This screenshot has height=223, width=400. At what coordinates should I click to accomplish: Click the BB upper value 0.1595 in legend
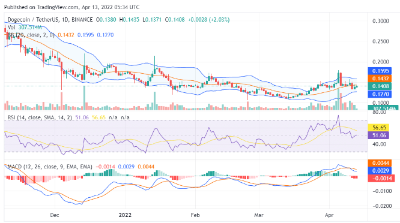click(x=85, y=35)
